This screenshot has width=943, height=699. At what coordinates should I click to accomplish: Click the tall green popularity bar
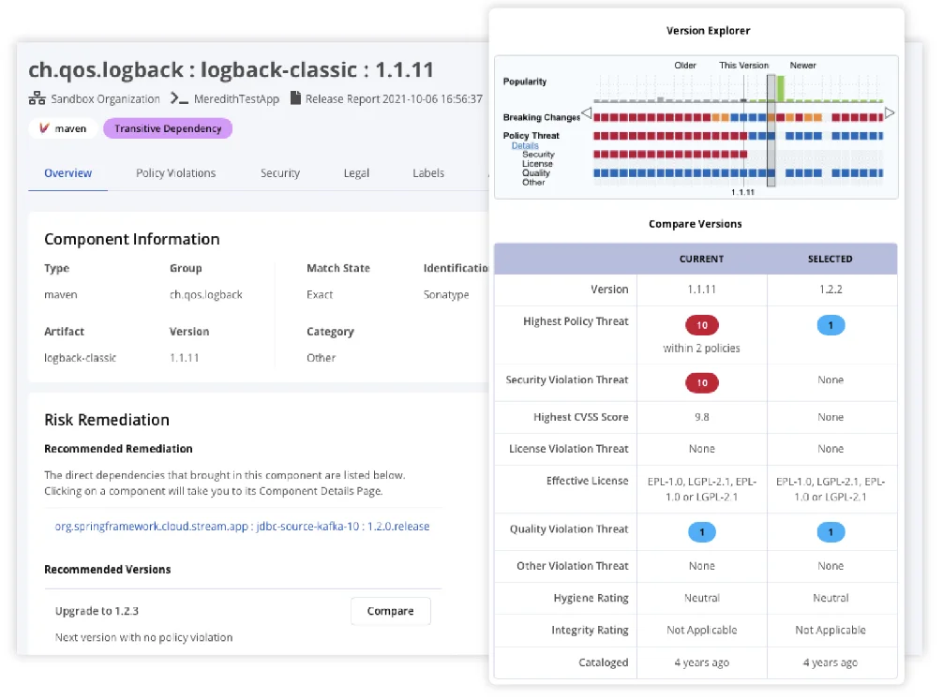[x=780, y=88]
